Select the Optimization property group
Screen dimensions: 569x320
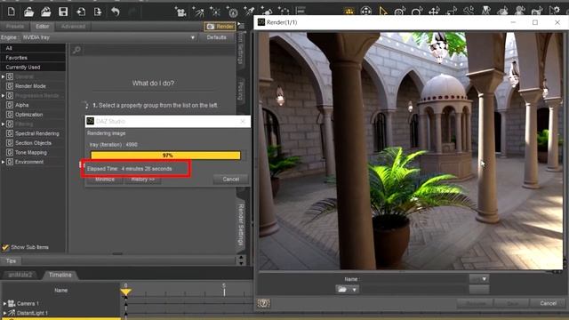pos(28,115)
